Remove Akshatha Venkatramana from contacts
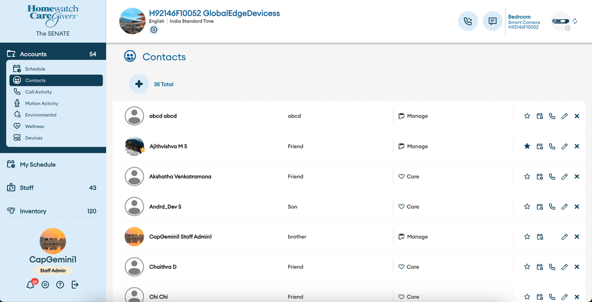The image size is (592, 302). coord(577,177)
